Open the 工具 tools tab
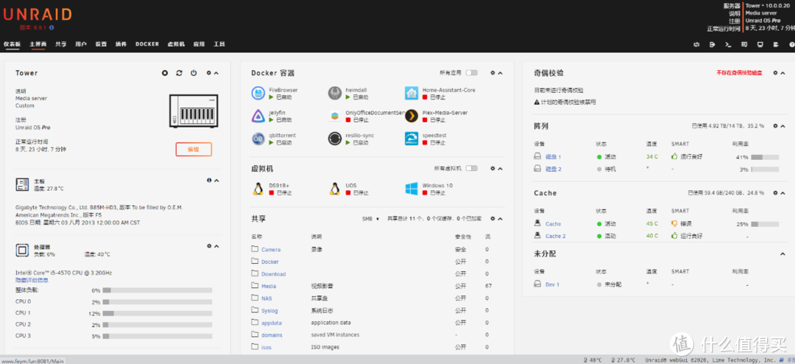Viewport: 795px width, 364px height. click(219, 44)
